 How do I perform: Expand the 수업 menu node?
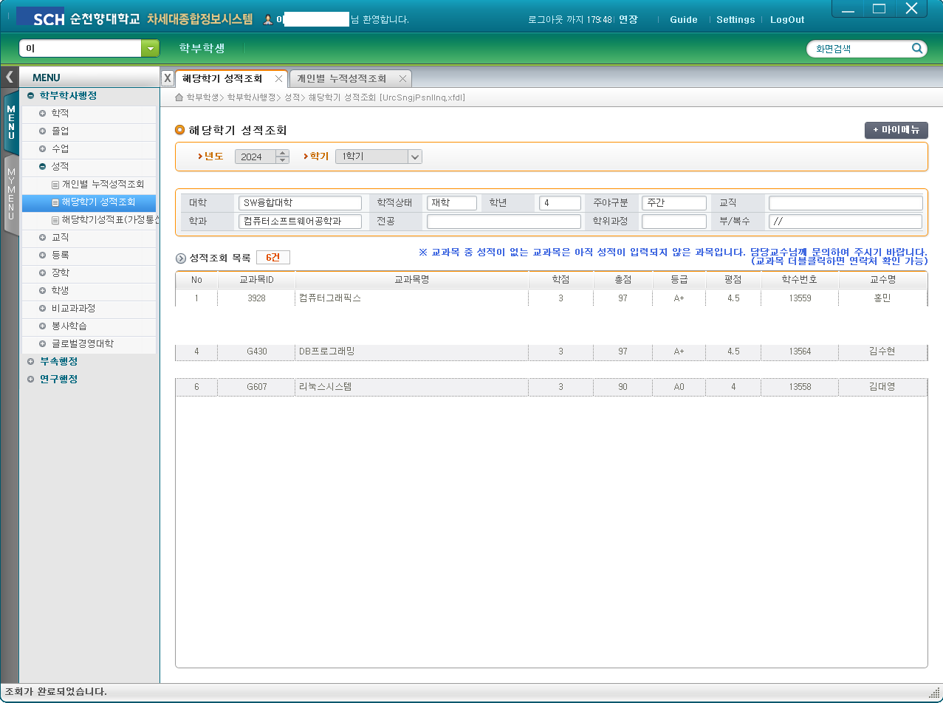(42, 148)
